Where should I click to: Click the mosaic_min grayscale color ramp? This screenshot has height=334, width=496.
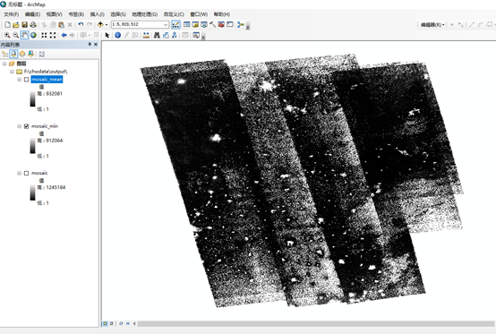coord(32,146)
